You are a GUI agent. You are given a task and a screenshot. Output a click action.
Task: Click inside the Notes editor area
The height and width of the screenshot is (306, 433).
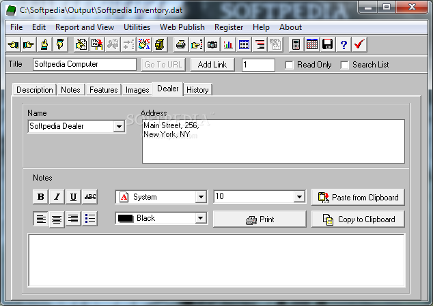pos(216,260)
